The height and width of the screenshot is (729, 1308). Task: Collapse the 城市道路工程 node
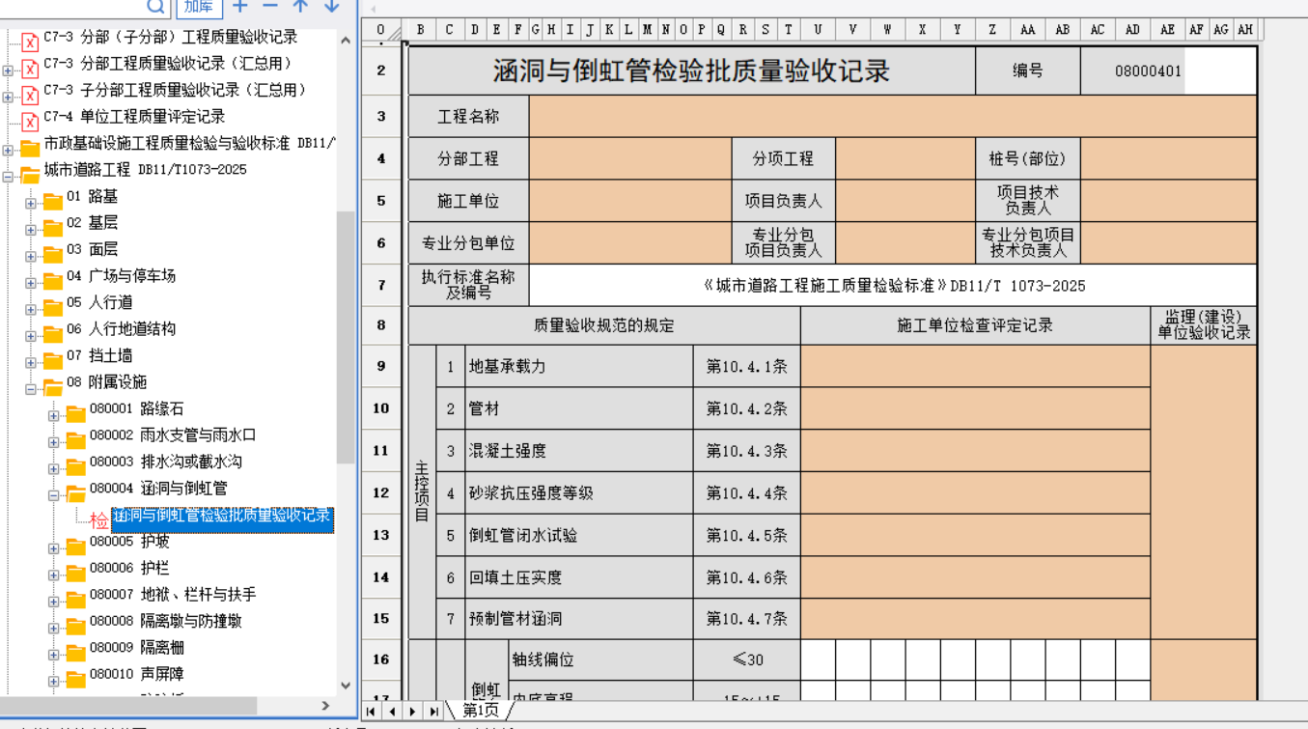tap(8, 176)
